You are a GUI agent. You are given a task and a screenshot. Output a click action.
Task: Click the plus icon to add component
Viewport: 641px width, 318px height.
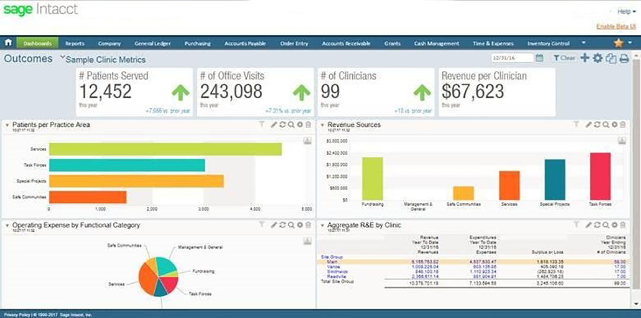(585, 58)
